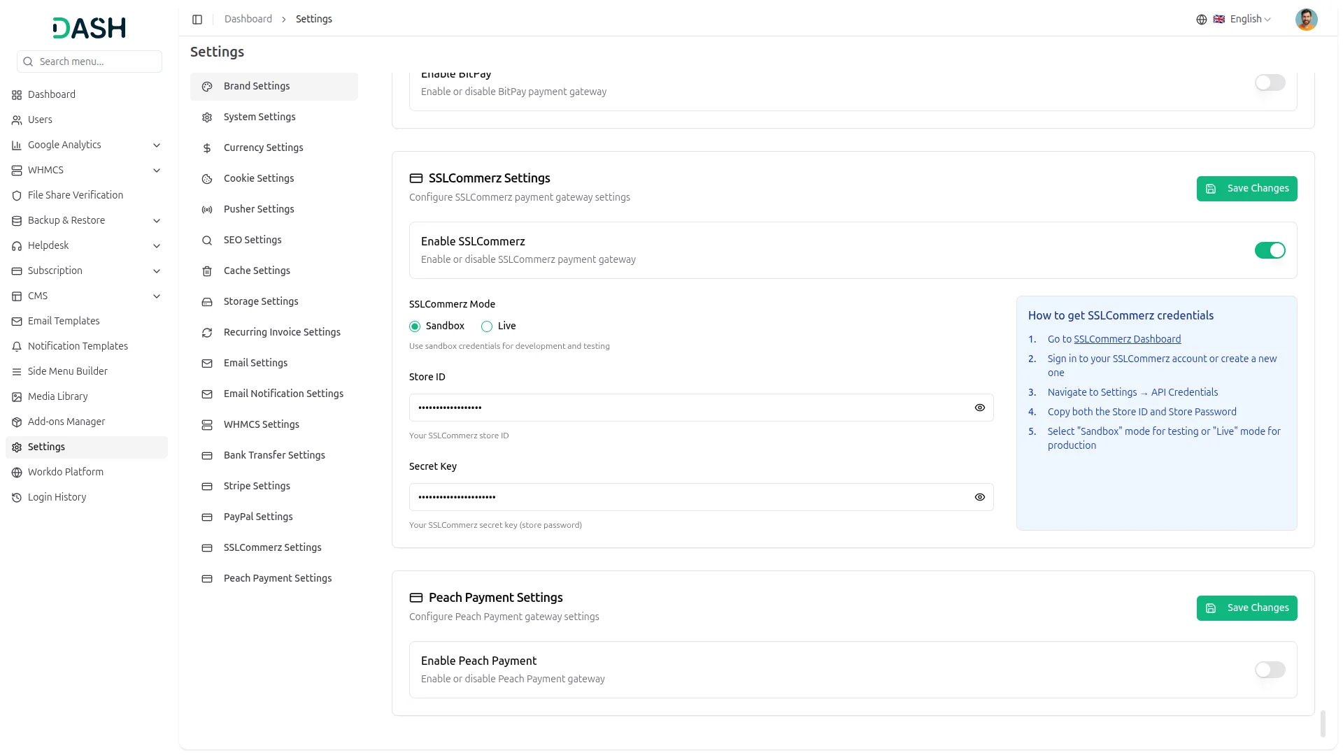Expand the Subscription submenu
Screen dimensions: 1343x755
pyautogui.click(x=157, y=271)
